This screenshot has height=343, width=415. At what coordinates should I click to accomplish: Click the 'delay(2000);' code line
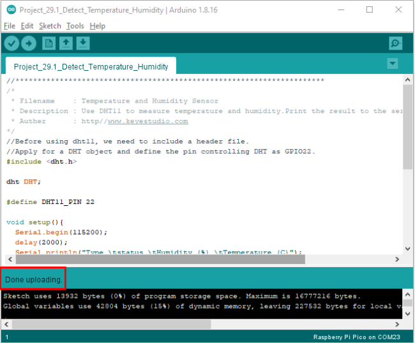point(41,242)
